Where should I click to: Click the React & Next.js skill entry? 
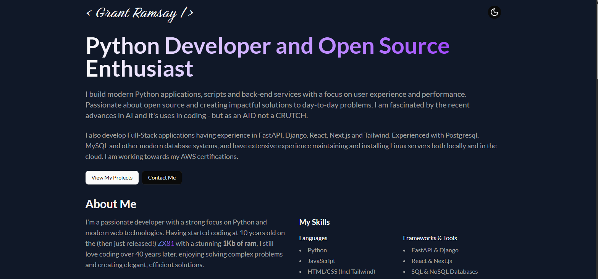click(x=432, y=261)
